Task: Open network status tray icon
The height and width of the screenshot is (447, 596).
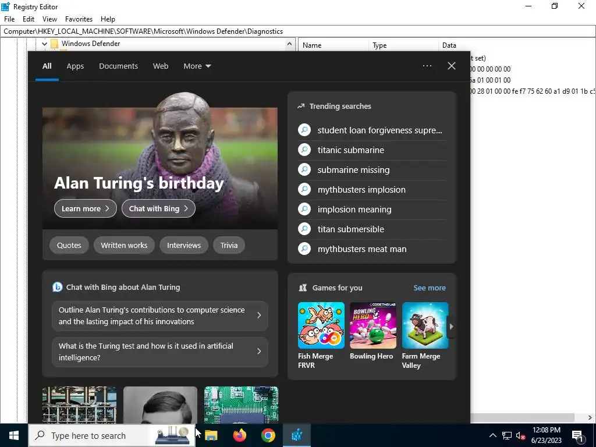Action: pos(507,435)
